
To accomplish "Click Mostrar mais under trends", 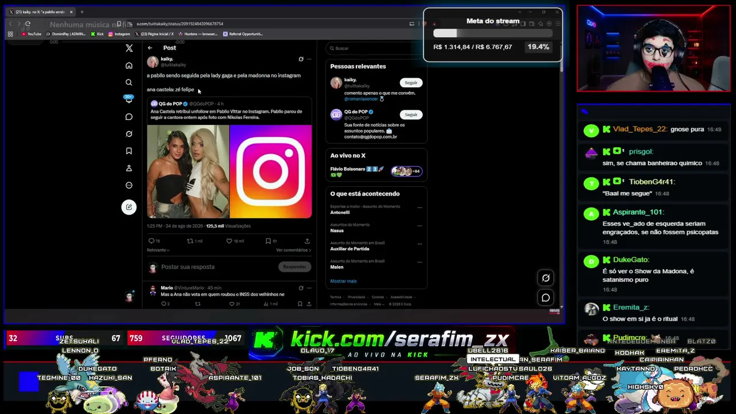I will (x=343, y=281).
